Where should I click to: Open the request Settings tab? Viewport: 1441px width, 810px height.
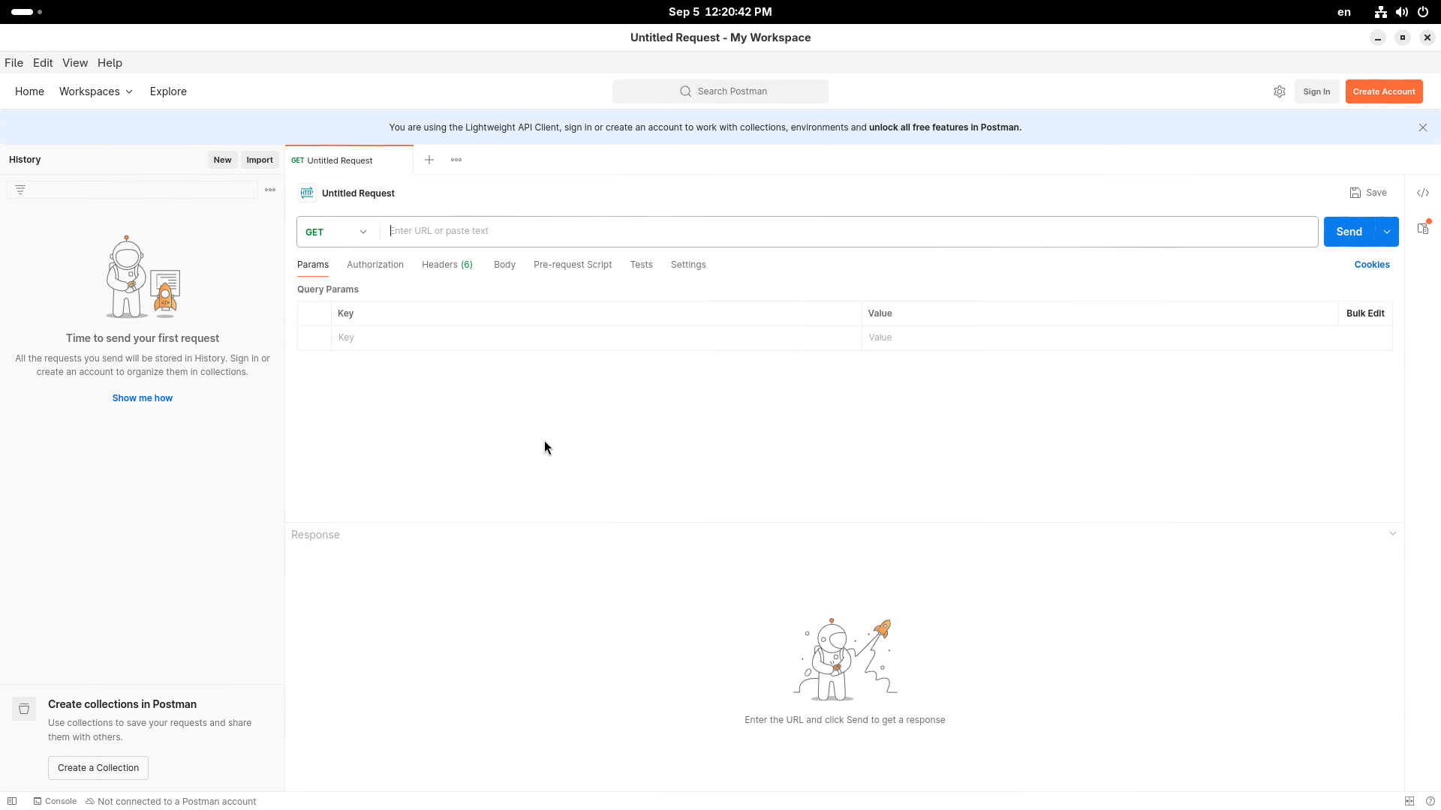[688, 265]
